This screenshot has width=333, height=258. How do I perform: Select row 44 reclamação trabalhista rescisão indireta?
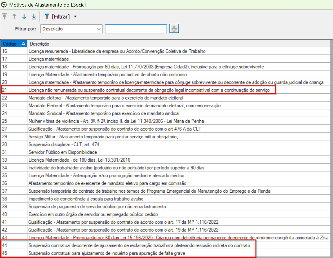(x=165, y=245)
